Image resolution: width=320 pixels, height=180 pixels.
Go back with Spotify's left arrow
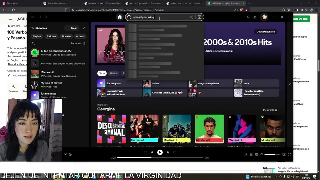pyautogui.click(x=40, y=17)
